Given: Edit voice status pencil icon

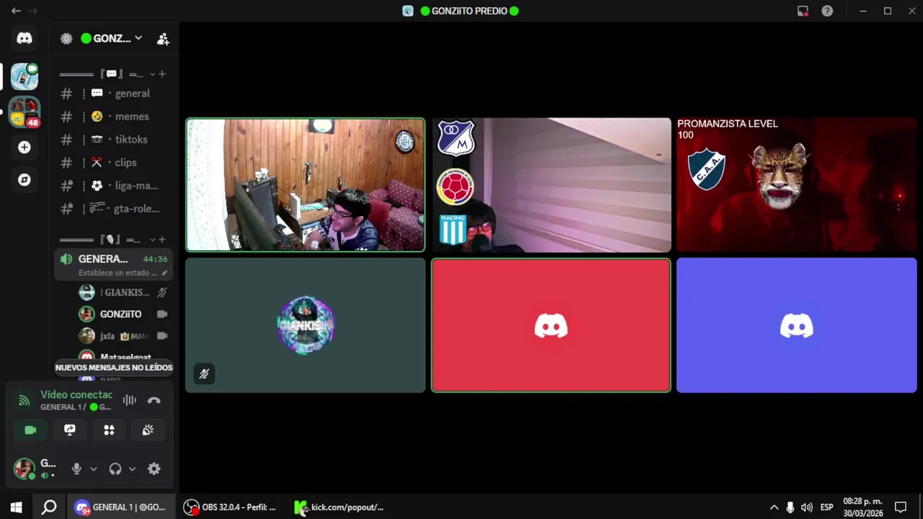Looking at the screenshot, I should click(x=164, y=273).
